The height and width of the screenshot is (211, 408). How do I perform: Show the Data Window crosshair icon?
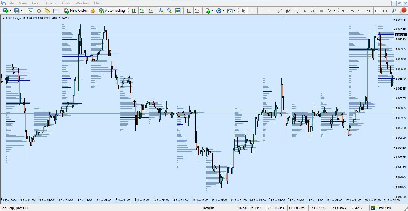tap(39, 11)
